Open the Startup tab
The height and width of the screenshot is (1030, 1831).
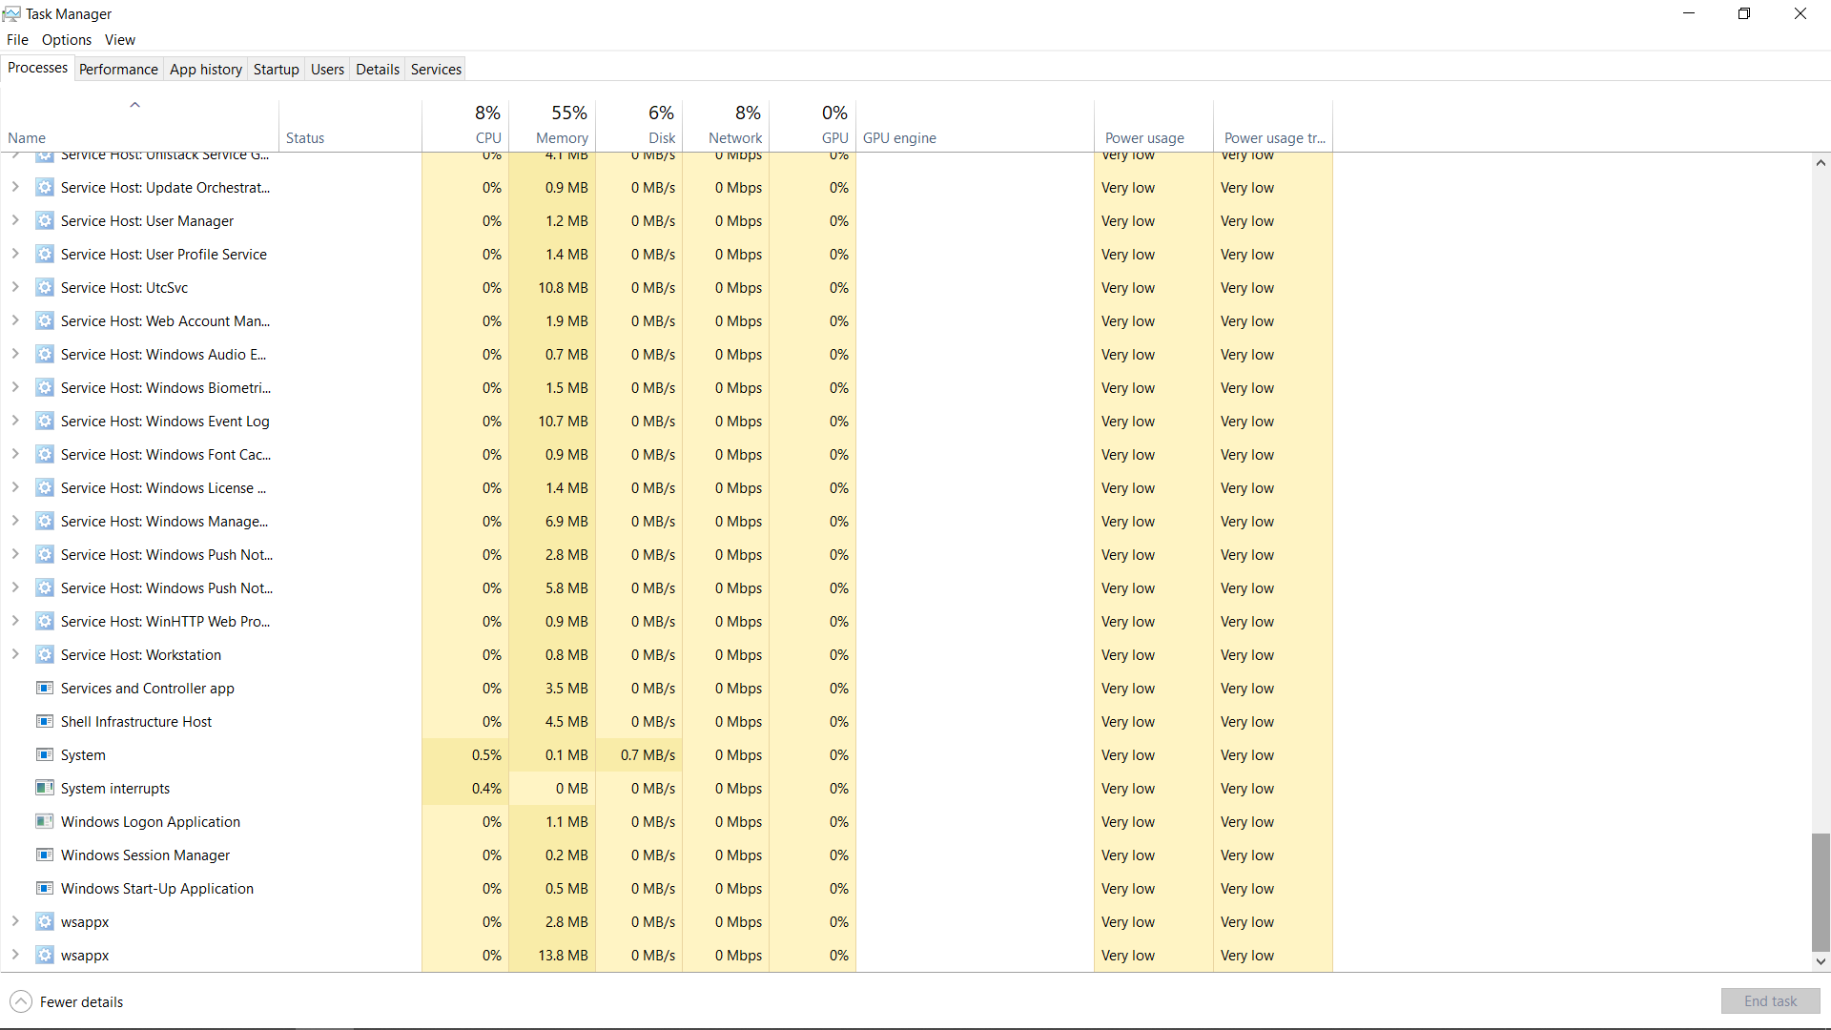coord(276,69)
